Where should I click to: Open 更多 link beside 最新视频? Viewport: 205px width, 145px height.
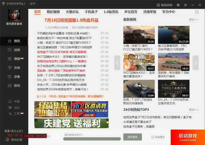tap(194, 20)
